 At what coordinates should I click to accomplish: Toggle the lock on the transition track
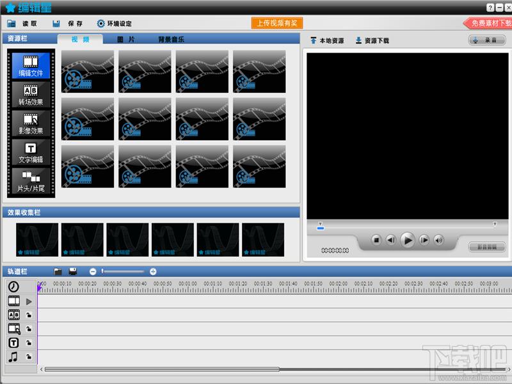[x=29, y=315]
